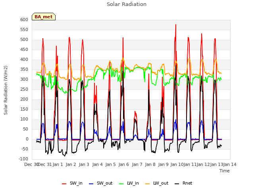Toggle the LW_in legend label

coord(133,183)
